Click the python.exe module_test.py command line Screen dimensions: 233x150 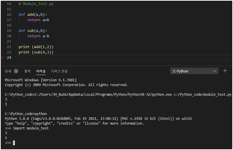point(118,94)
